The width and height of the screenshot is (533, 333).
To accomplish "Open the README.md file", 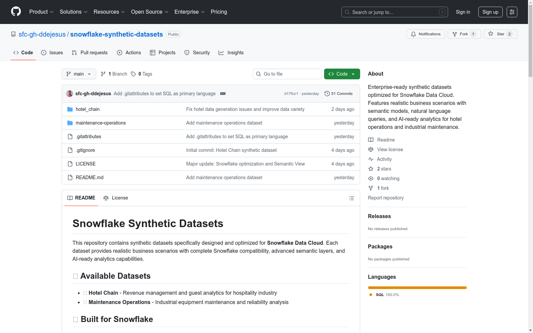I will click(x=90, y=177).
